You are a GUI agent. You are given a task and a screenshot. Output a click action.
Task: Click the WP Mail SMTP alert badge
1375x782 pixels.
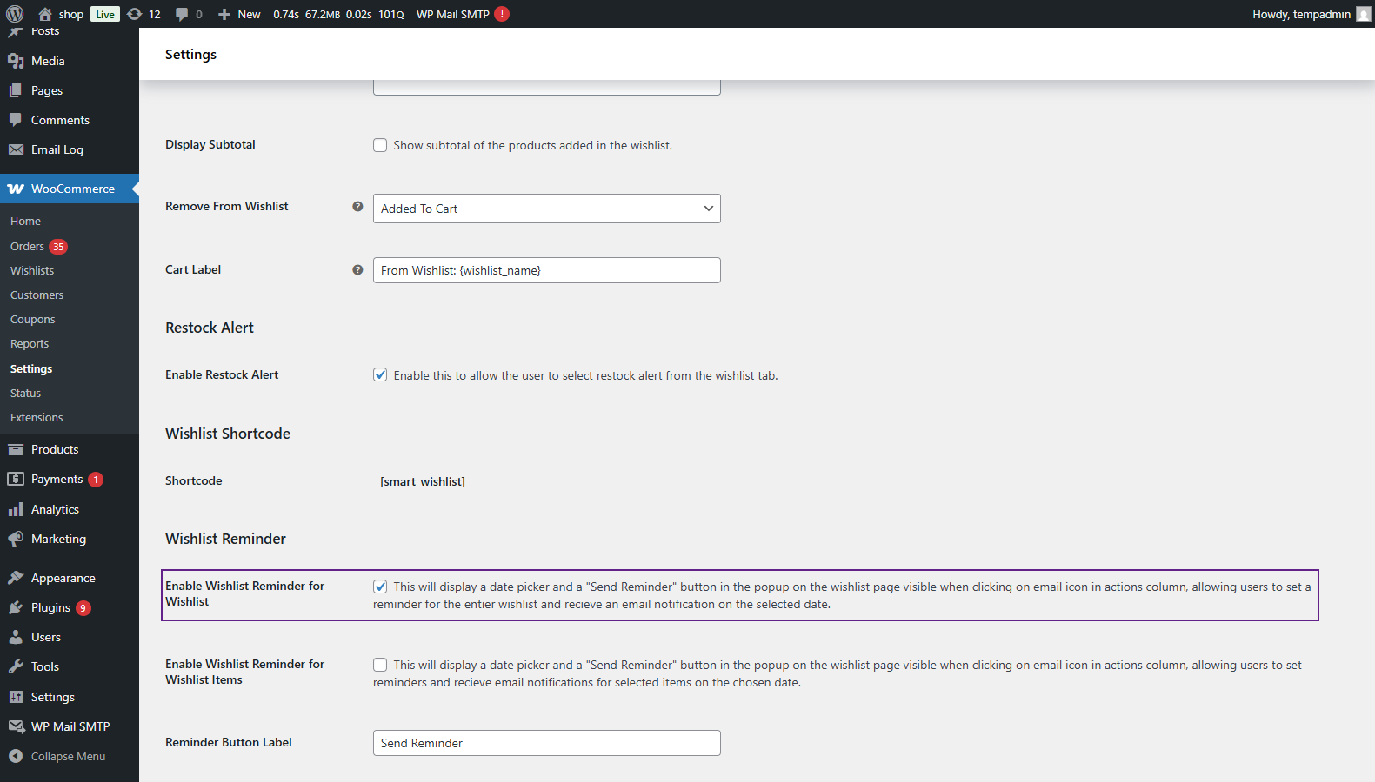502,14
